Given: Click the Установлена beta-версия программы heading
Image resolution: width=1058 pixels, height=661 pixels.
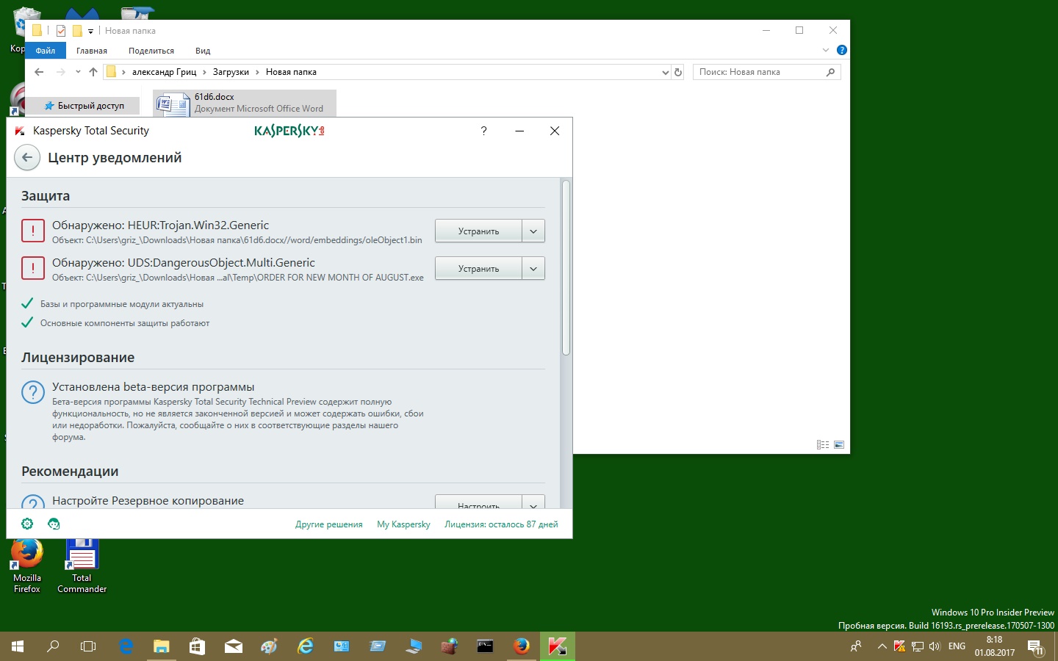Looking at the screenshot, I should [153, 387].
